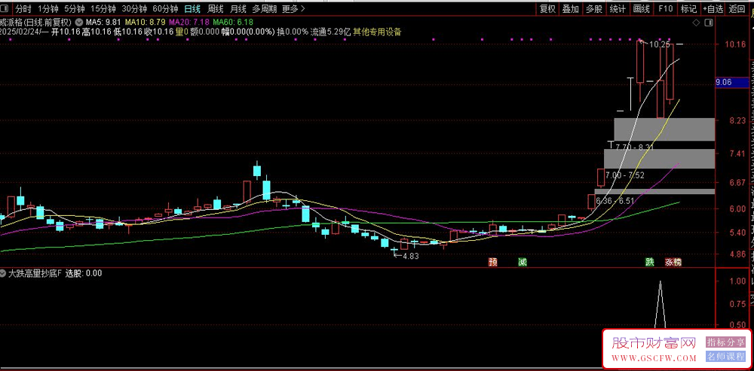754x371 pixels.
Task: Click the green 减 event marker
Action: coord(522,263)
